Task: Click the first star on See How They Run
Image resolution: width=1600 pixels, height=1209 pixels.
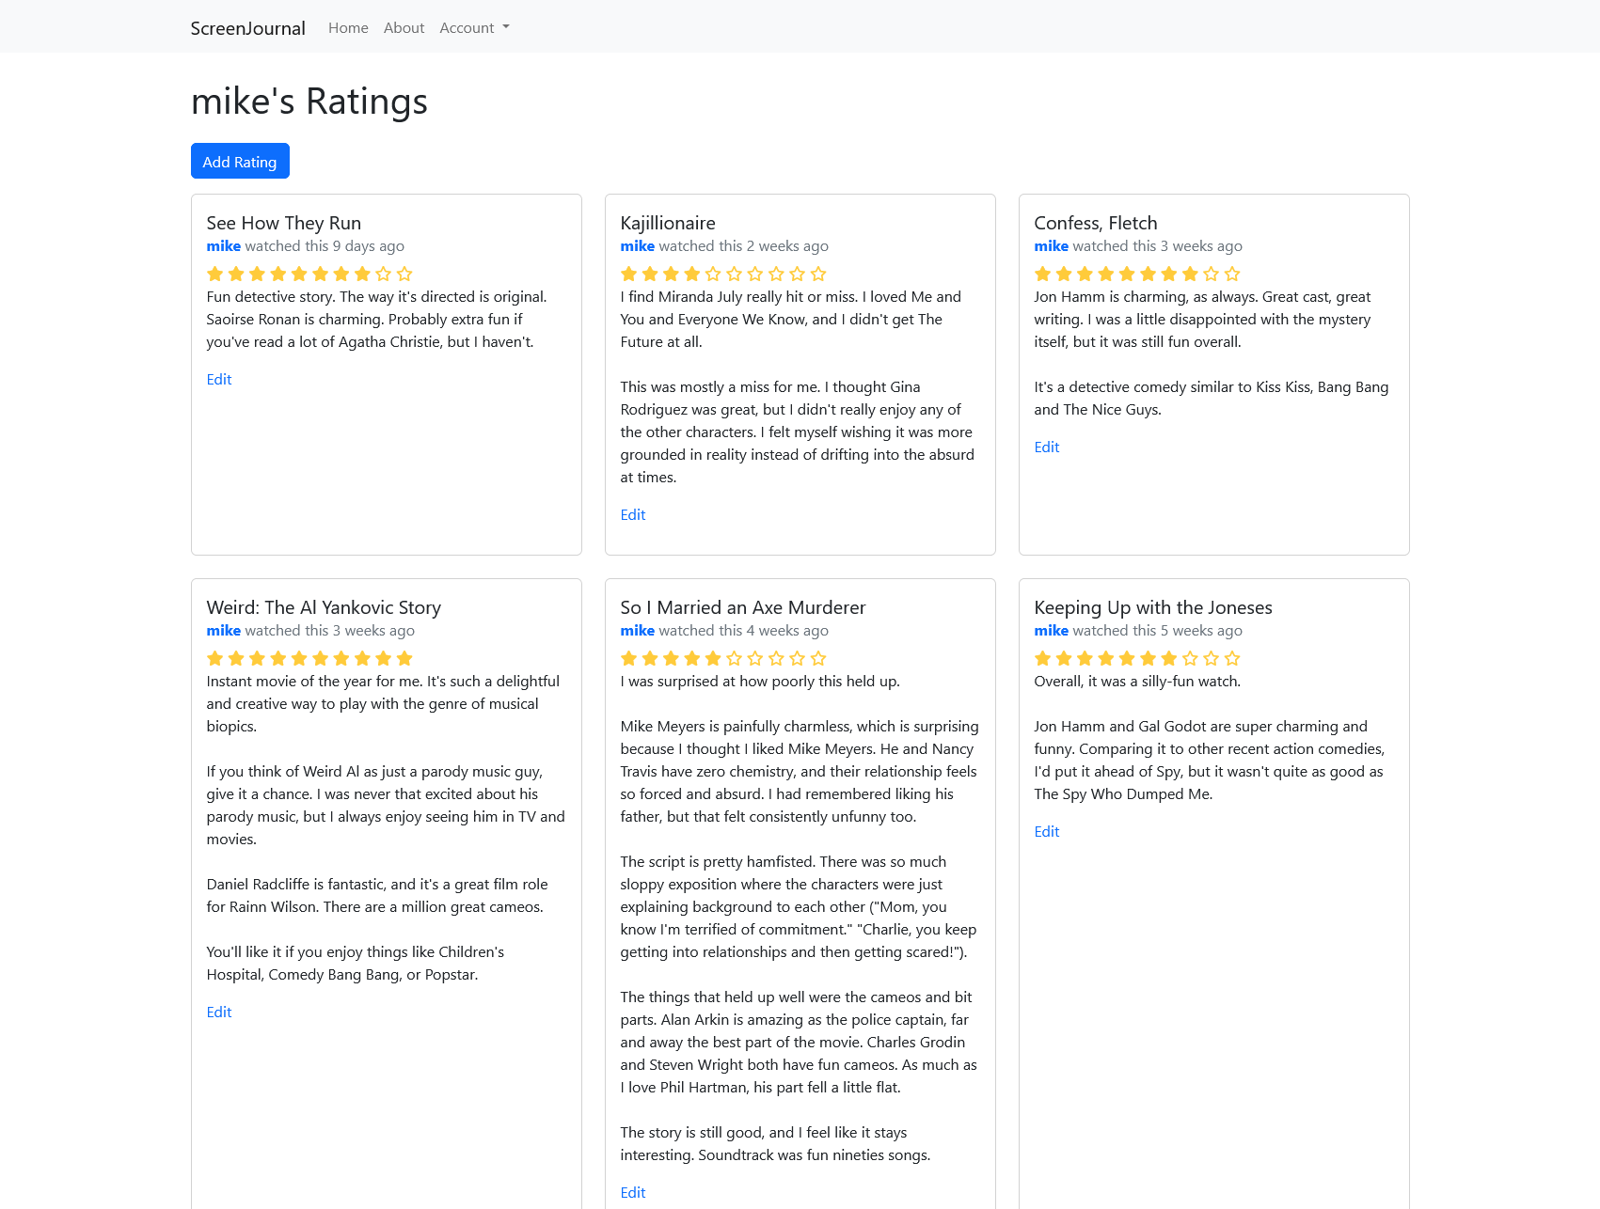Action: pyautogui.click(x=215, y=274)
